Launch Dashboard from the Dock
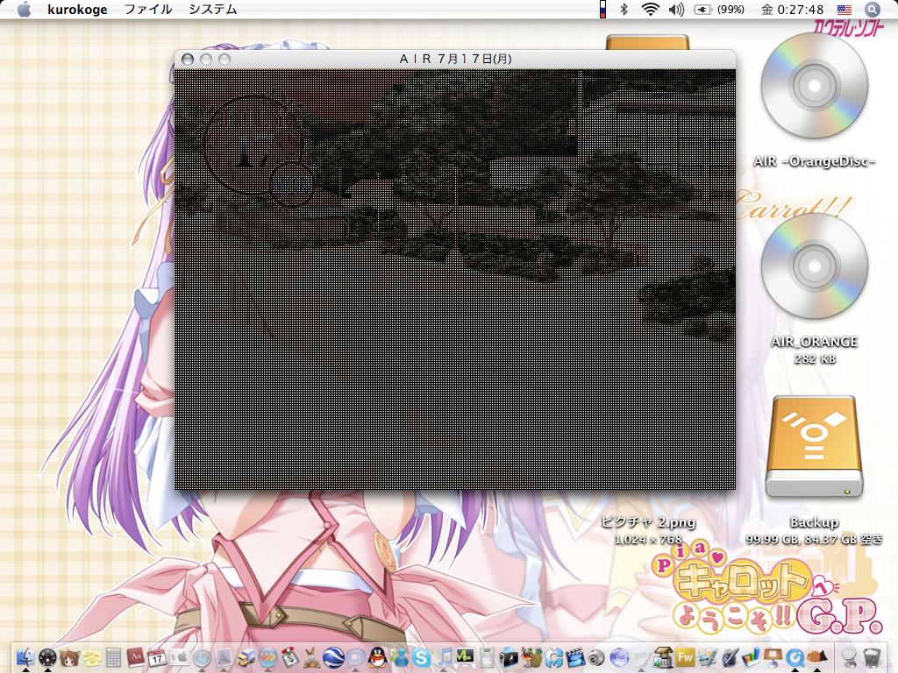The width and height of the screenshot is (898, 673). click(x=47, y=657)
